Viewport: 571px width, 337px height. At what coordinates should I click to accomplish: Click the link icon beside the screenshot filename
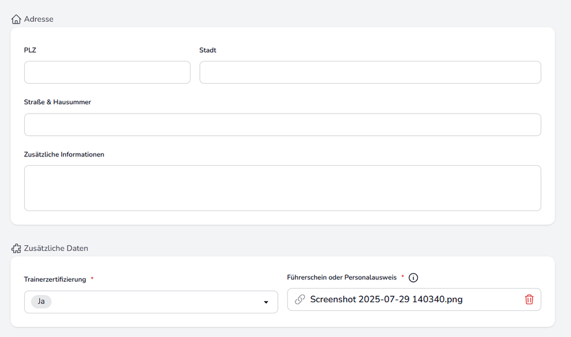[x=300, y=299]
